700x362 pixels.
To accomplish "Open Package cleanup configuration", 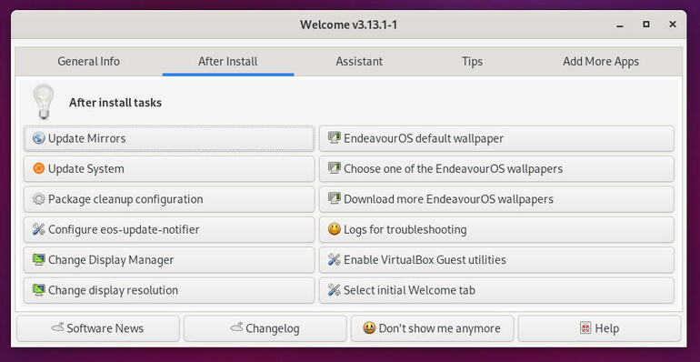I will pos(169,199).
